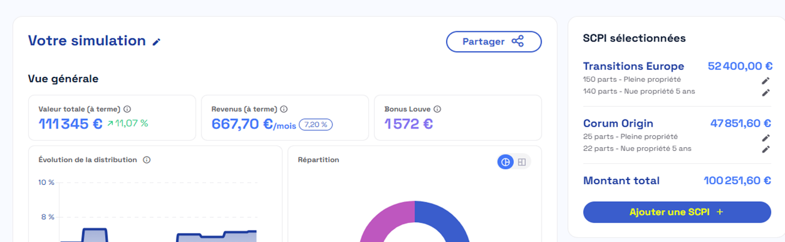This screenshot has height=242, width=785.
Task: Edit Corum Origin 22 parts Nue propriété
Action: (766, 150)
